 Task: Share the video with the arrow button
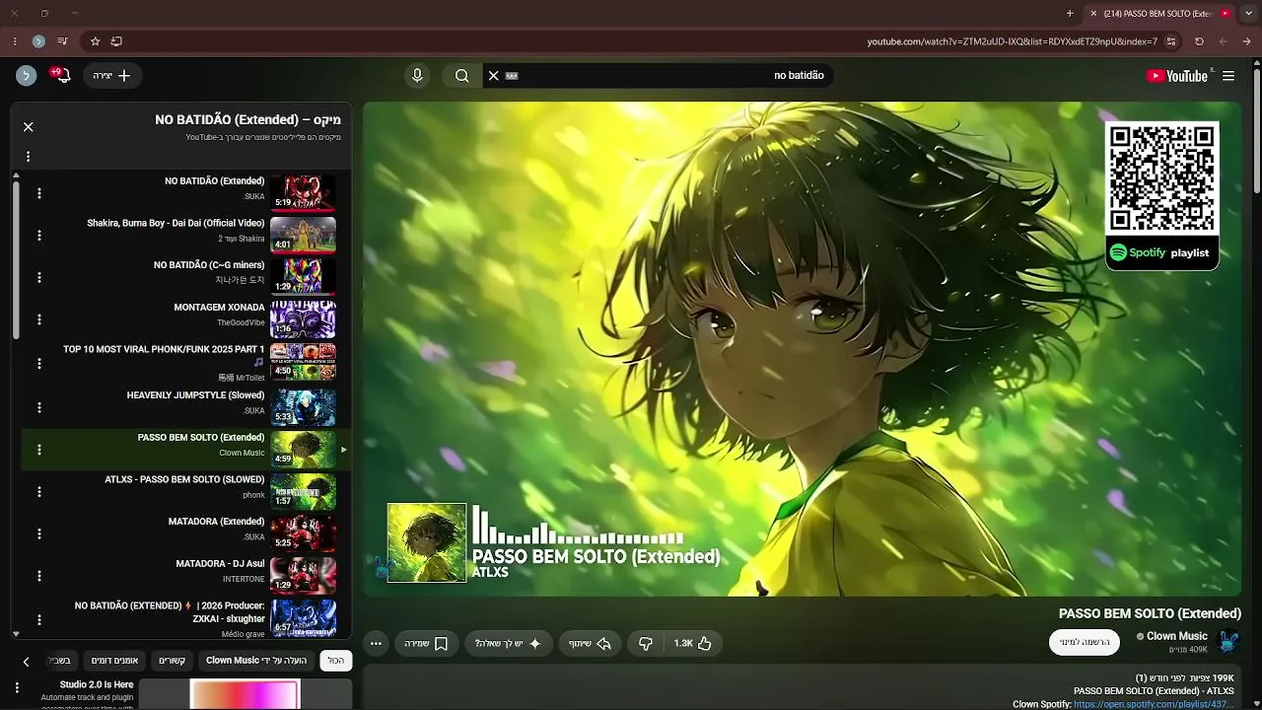(x=591, y=644)
